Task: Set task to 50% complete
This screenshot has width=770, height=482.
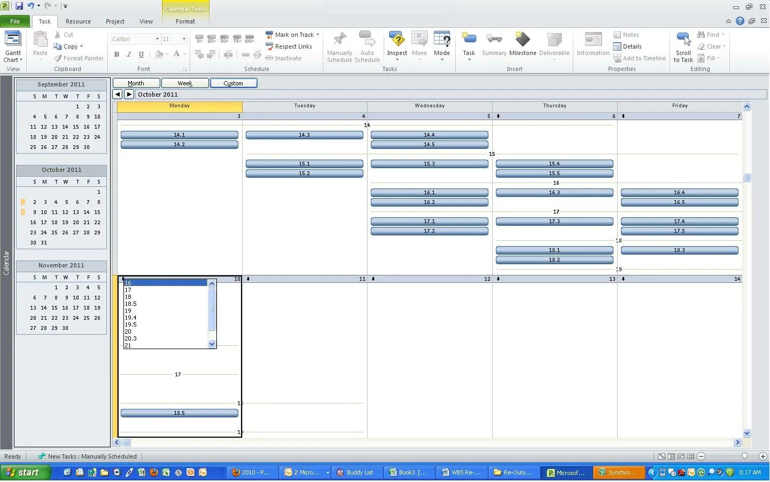Action: point(224,38)
